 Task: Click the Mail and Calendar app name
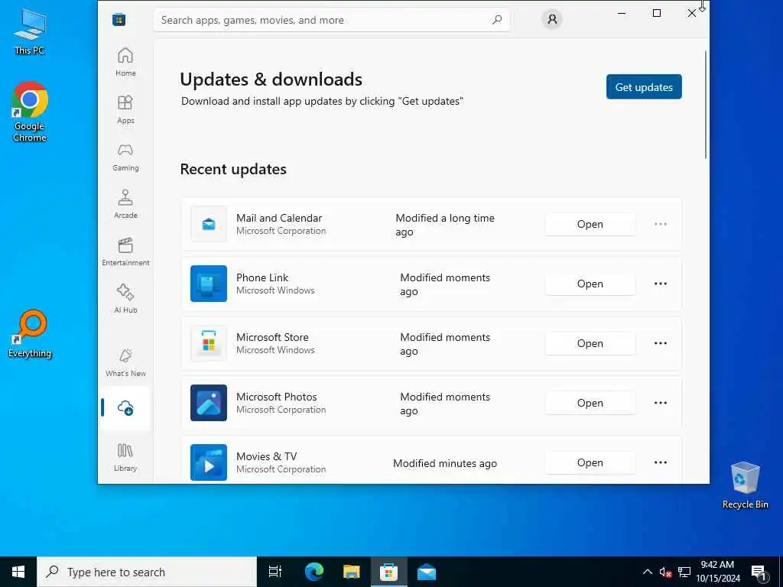(279, 218)
